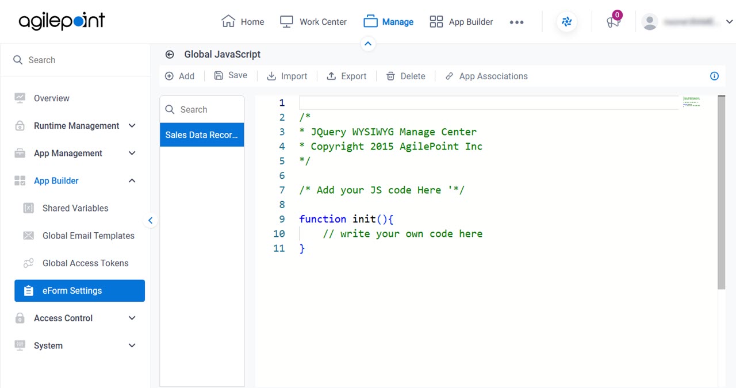
Task: Click the user avatar icon
Action: tap(650, 22)
